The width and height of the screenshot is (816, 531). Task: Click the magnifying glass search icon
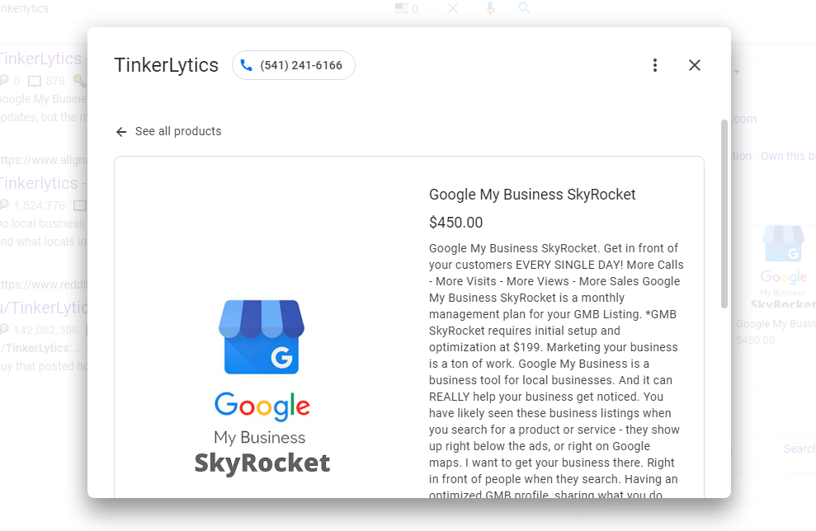(x=524, y=8)
